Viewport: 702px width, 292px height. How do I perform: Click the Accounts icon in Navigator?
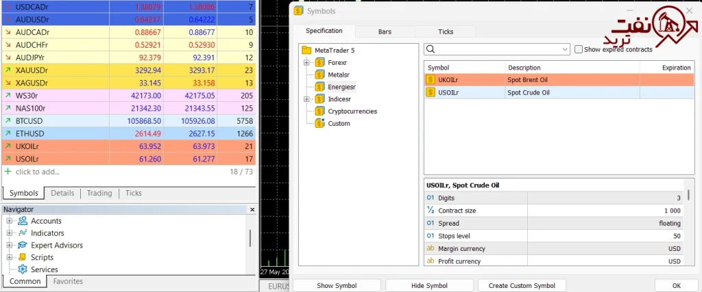tap(23, 221)
